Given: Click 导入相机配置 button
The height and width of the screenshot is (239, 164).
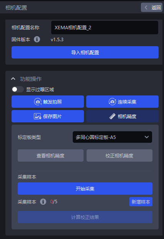Looking at the screenshot, I should [x=85, y=52].
